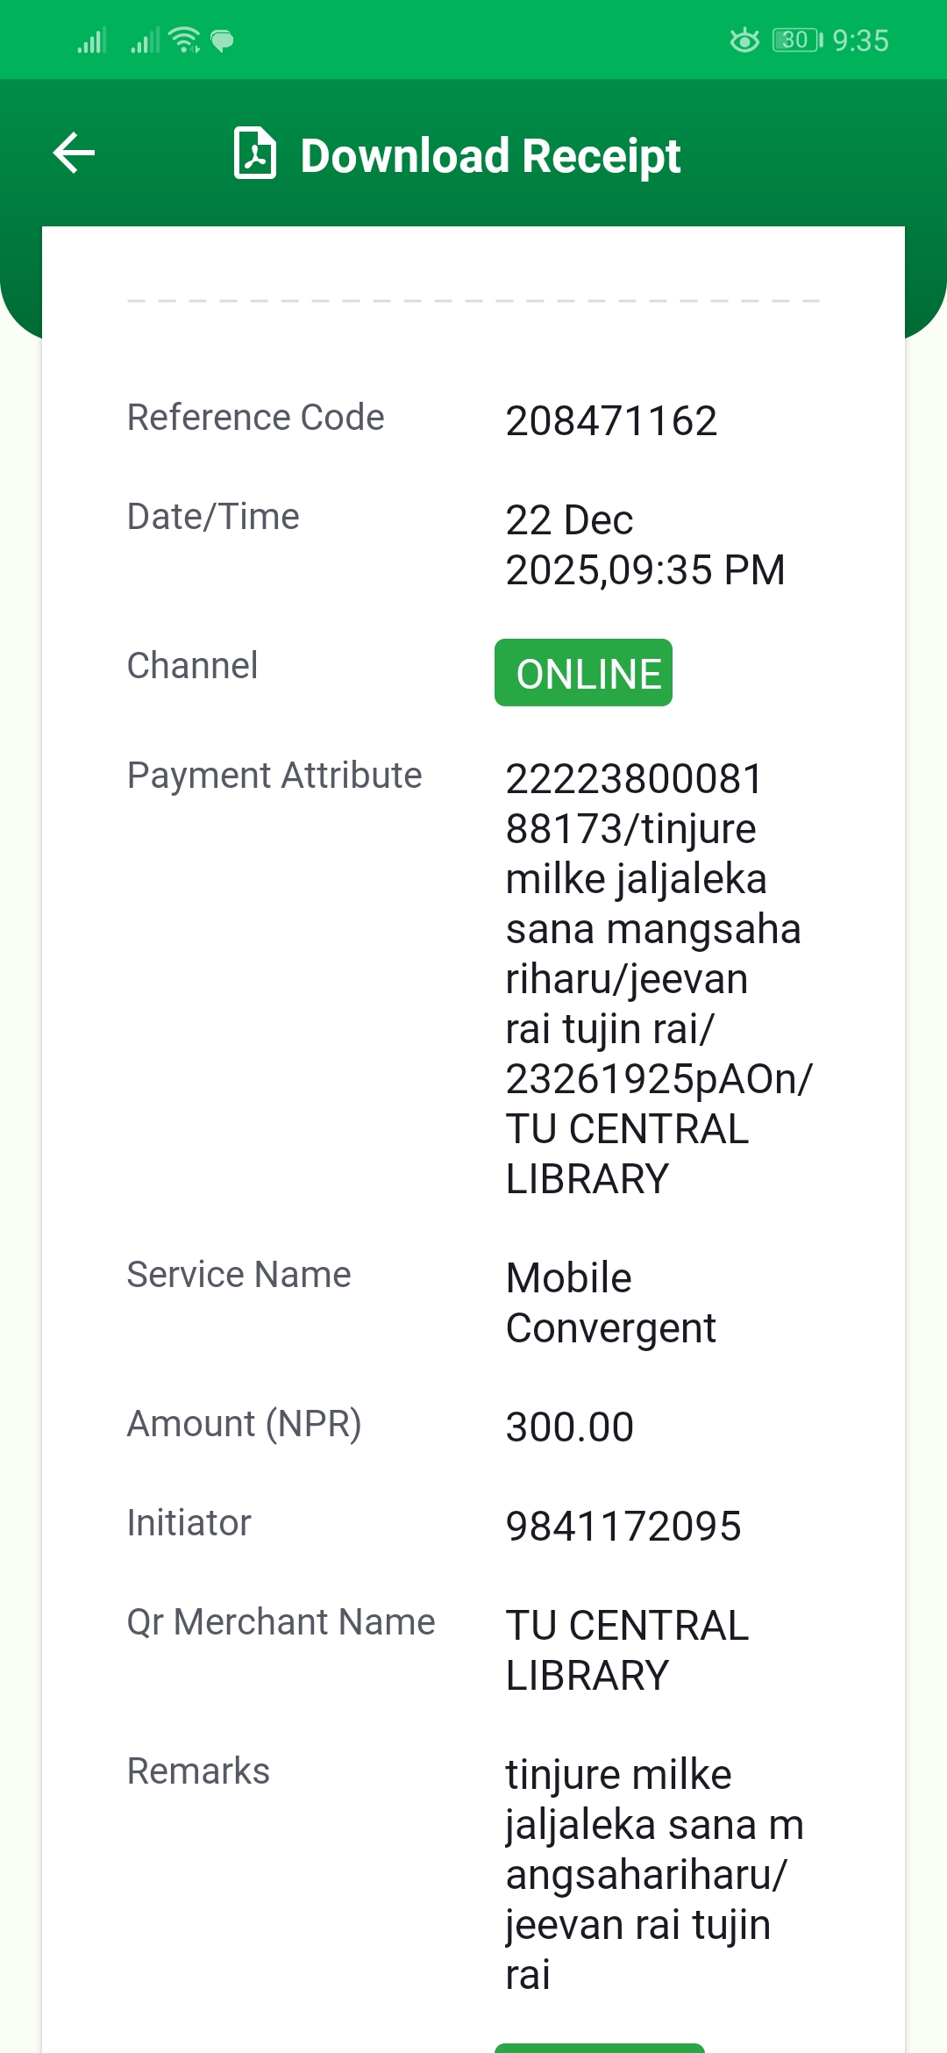Tap the battery level indicator
The height and width of the screenshot is (2053, 947).
pos(797,40)
